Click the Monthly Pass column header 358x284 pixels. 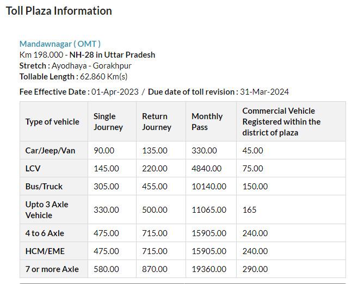click(207, 122)
